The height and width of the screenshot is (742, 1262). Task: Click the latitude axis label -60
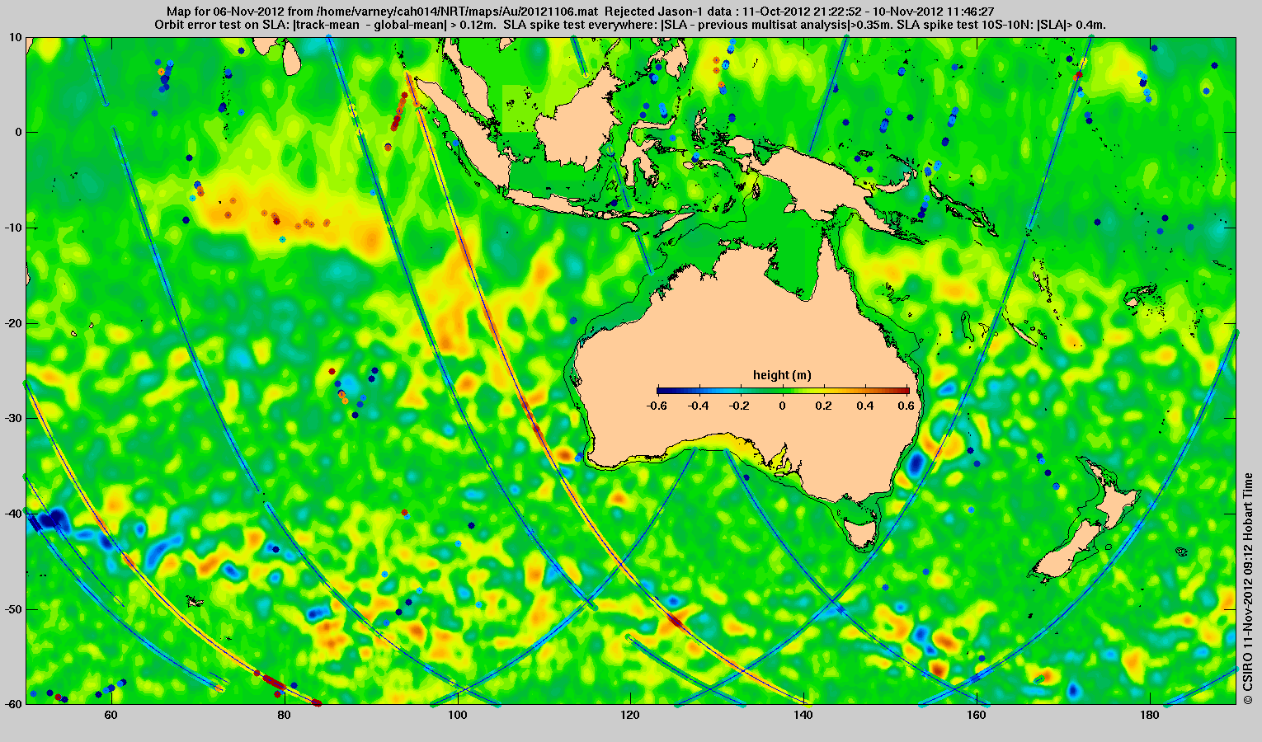coord(13,704)
